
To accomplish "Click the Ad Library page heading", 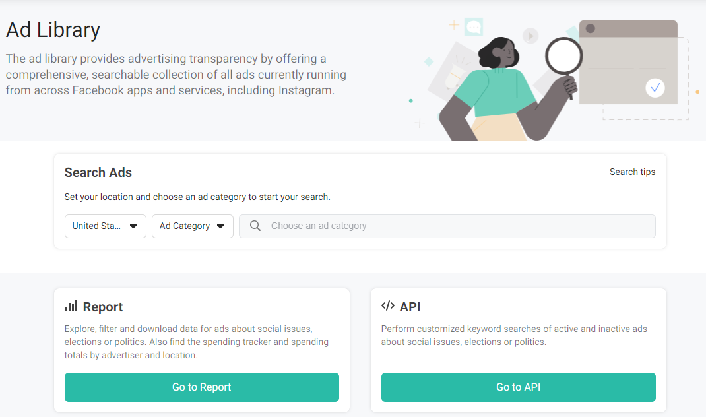I will (x=53, y=30).
